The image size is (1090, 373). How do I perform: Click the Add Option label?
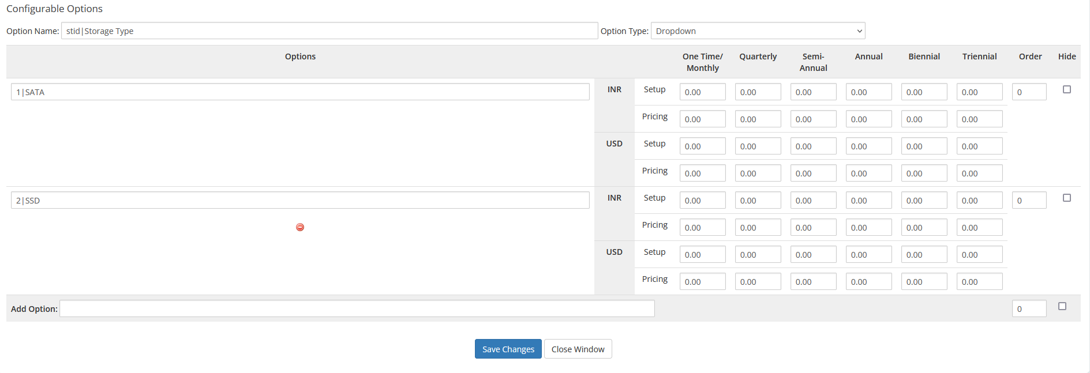pyautogui.click(x=34, y=309)
